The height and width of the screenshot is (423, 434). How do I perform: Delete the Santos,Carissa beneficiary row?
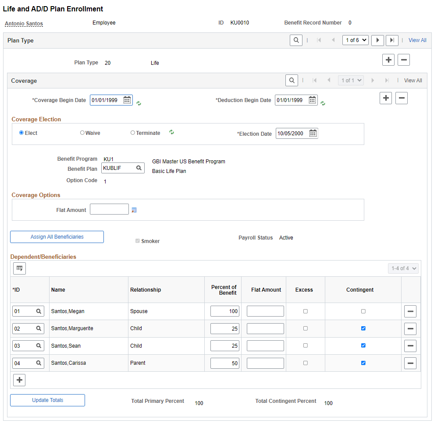(410, 363)
